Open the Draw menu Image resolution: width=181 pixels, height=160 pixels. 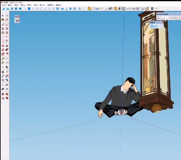pyautogui.click(x=29, y=5)
